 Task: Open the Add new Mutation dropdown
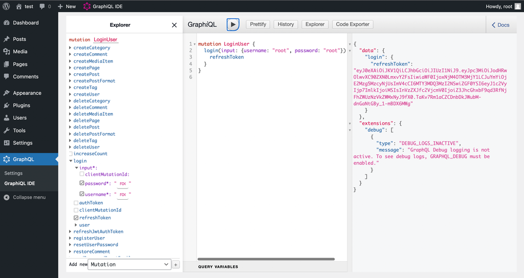(129, 264)
